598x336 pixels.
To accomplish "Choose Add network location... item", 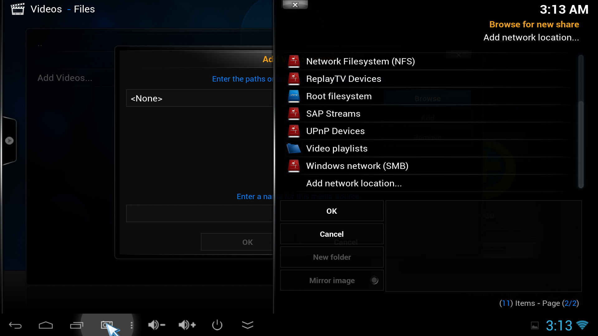I will [x=354, y=183].
